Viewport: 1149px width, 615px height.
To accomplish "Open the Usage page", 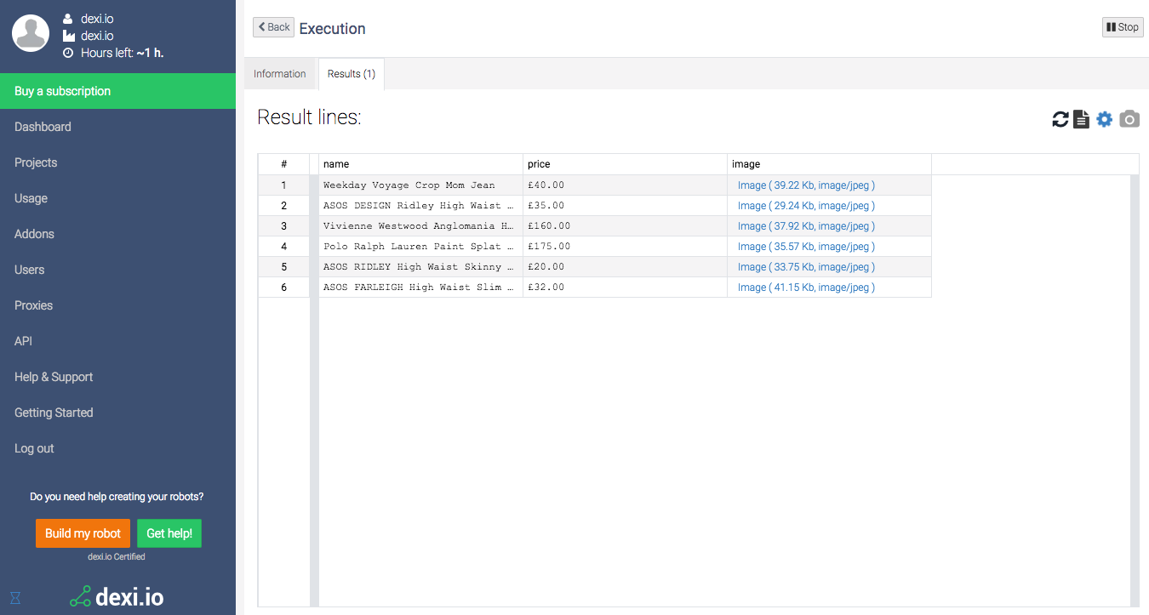I will pos(31,198).
